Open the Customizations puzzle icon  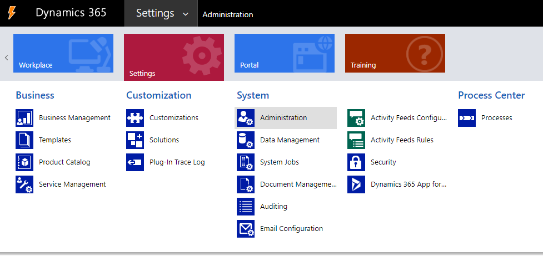pos(135,118)
